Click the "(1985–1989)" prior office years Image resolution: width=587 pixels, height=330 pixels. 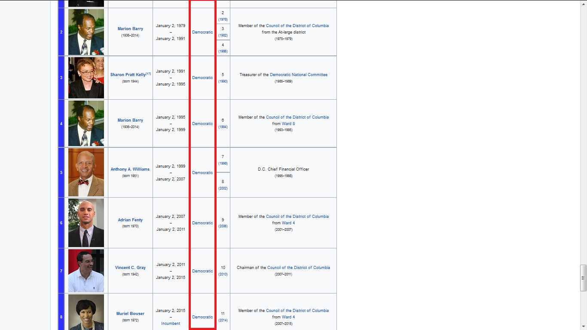pos(284,81)
